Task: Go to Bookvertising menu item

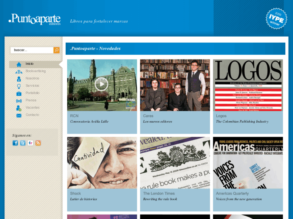Action: coord(35,71)
